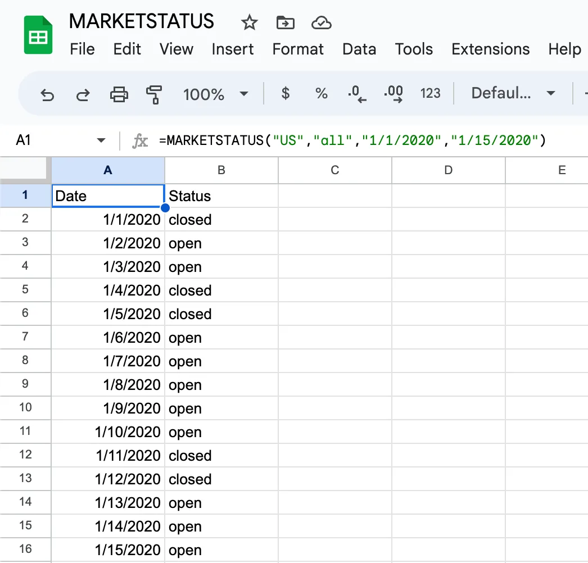Screen dimensions: 588x563
Task: Increase decimal places
Action: pos(393,94)
